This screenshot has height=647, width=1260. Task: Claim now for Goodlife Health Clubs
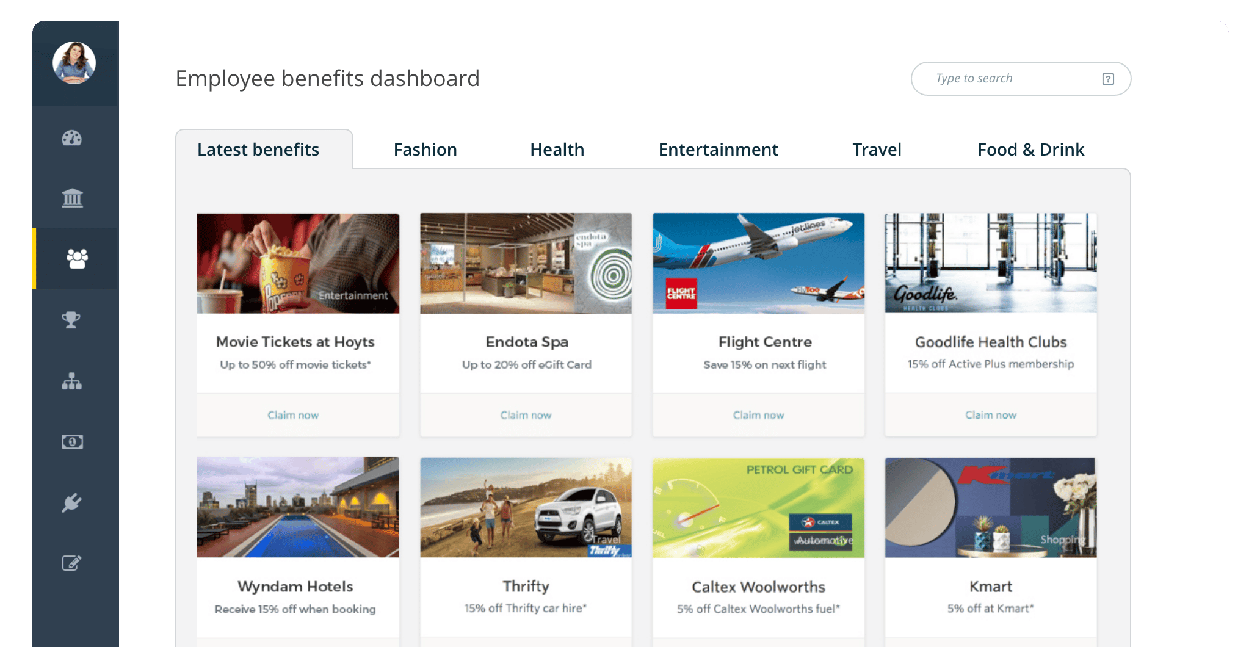click(991, 415)
